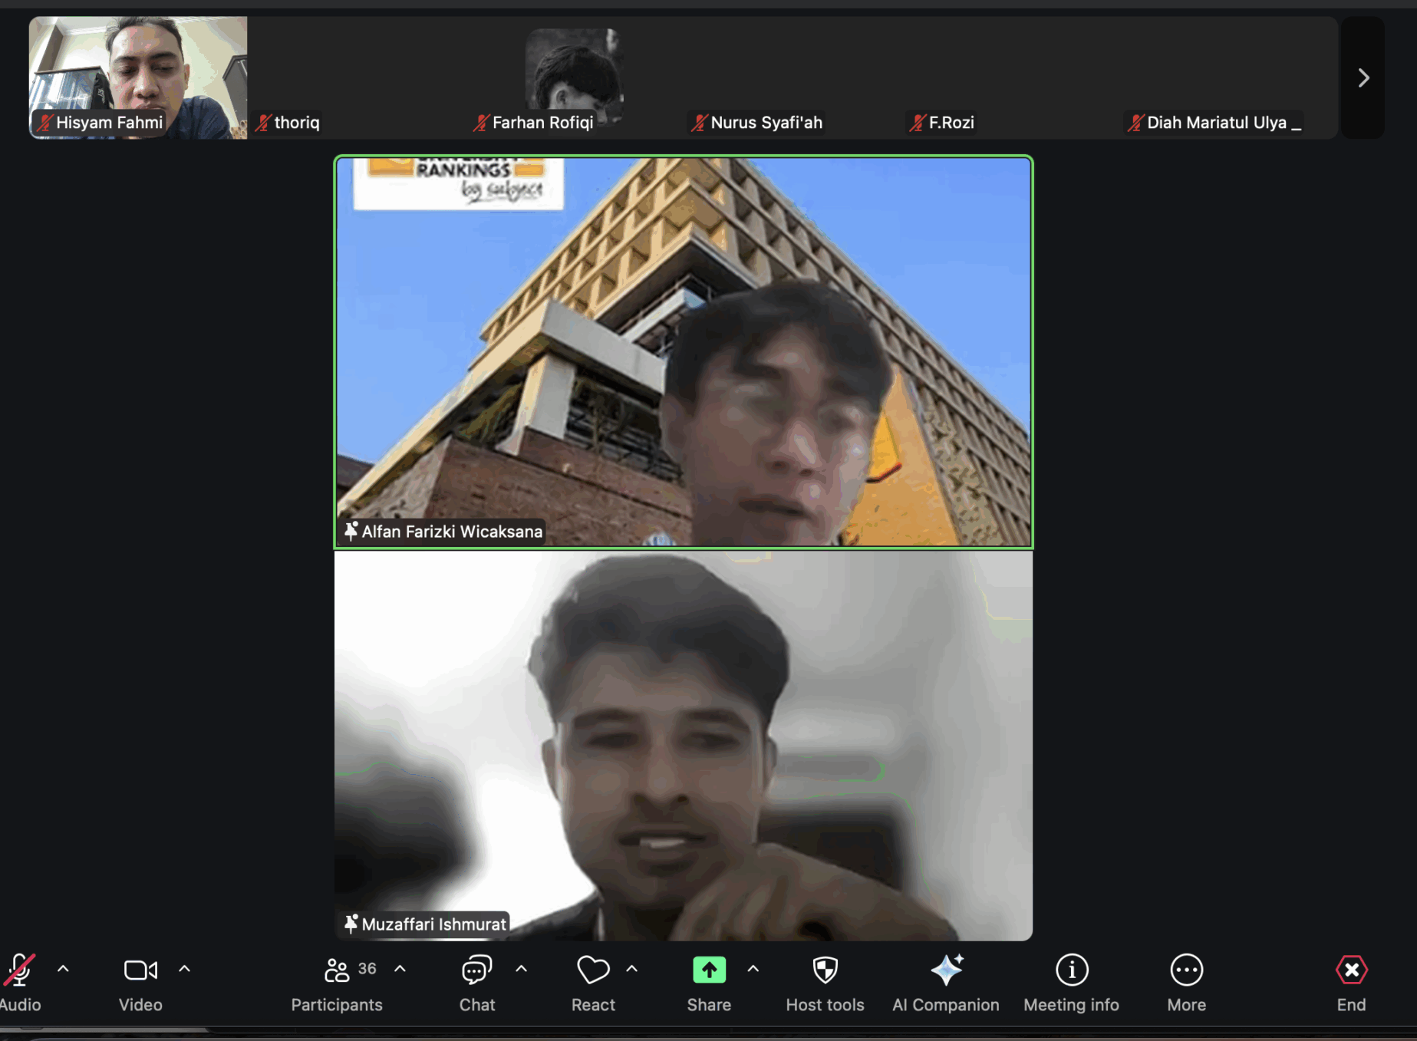Expand audio settings arrow beside Audio
Screen dimensions: 1417x1041
64,969
